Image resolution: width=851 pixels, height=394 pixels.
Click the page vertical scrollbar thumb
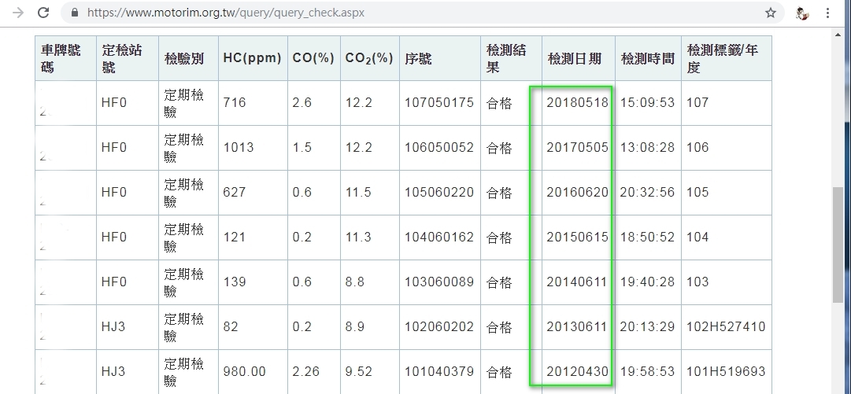[838, 245]
